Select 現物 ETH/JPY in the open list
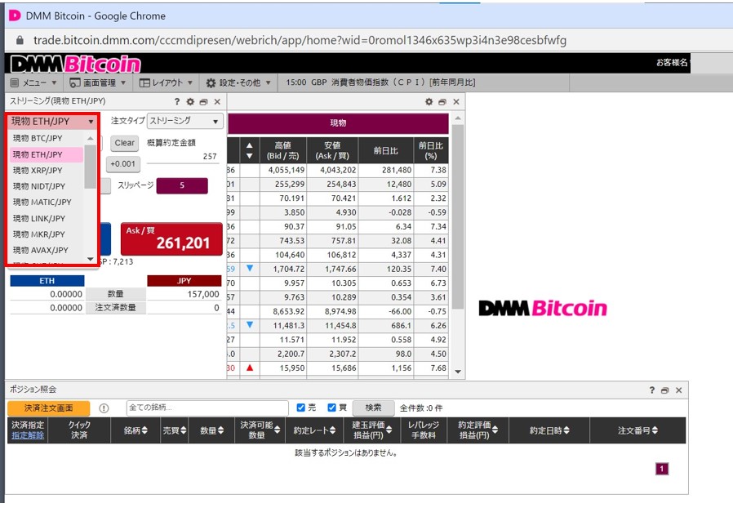 tap(47, 154)
